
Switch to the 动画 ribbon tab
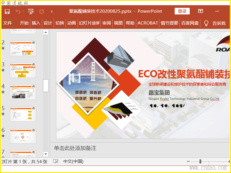71,23
